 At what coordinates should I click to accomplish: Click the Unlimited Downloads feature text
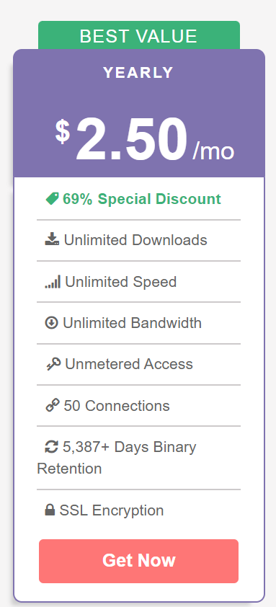click(x=135, y=240)
